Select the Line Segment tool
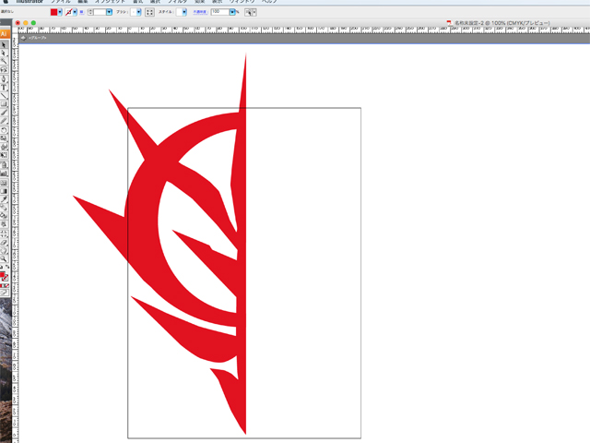The image size is (590, 443). [4, 96]
